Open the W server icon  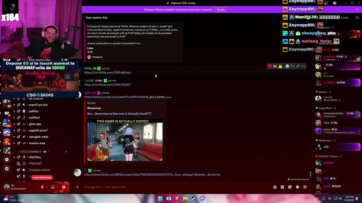tap(7, 113)
